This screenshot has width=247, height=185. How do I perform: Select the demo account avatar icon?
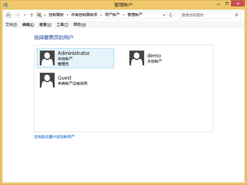136,58
